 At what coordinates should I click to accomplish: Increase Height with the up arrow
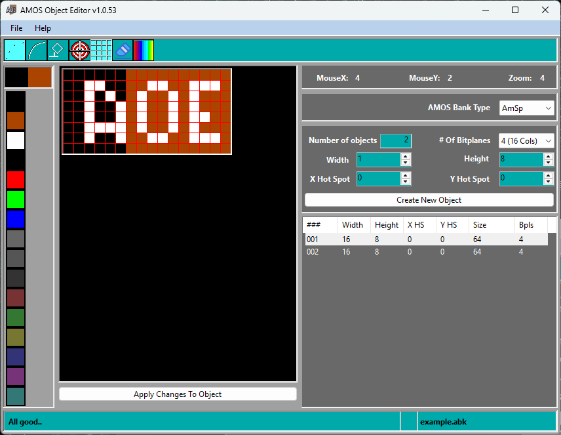pos(548,156)
